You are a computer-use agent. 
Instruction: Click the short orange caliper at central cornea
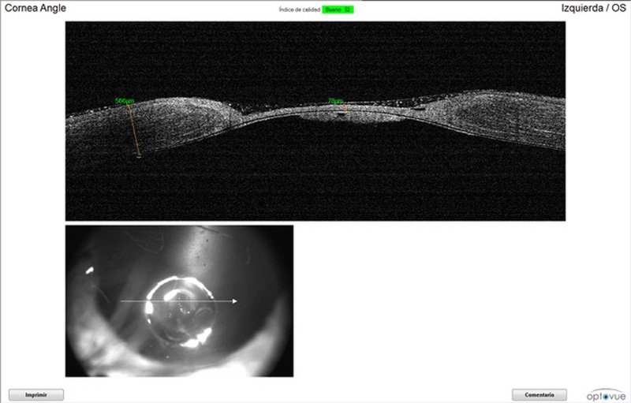tap(345, 109)
